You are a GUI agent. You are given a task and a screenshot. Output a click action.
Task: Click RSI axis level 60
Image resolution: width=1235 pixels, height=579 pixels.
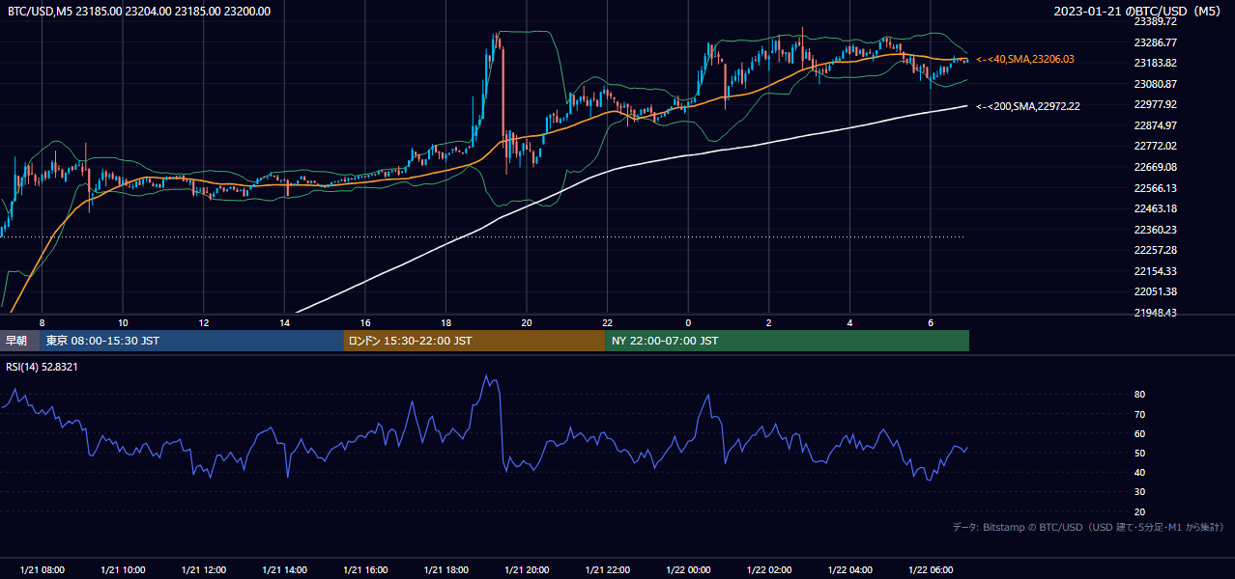(x=1140, y=433)
